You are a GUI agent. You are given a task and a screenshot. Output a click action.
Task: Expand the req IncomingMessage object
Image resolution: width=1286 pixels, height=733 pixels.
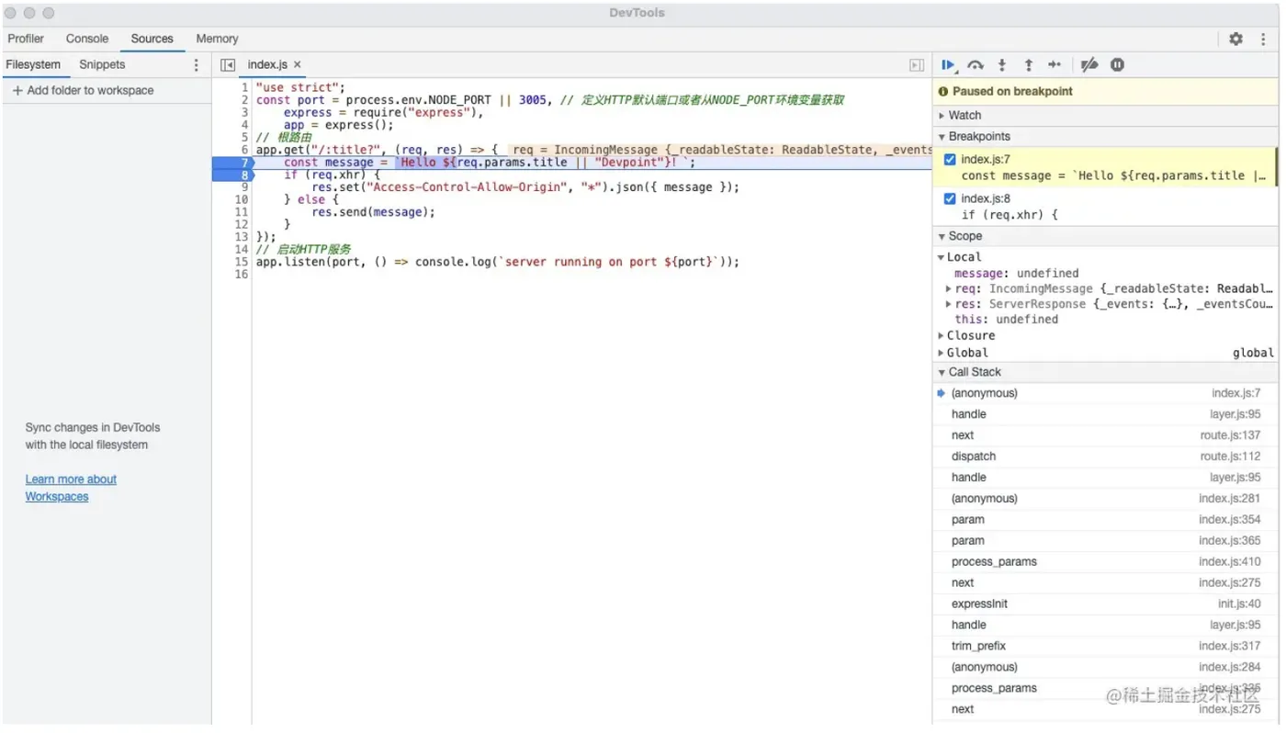point(949,289)
